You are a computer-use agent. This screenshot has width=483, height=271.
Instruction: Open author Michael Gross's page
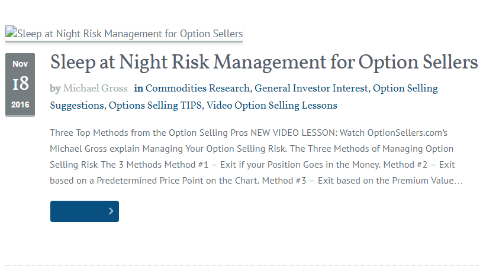(x=95, y=89)
